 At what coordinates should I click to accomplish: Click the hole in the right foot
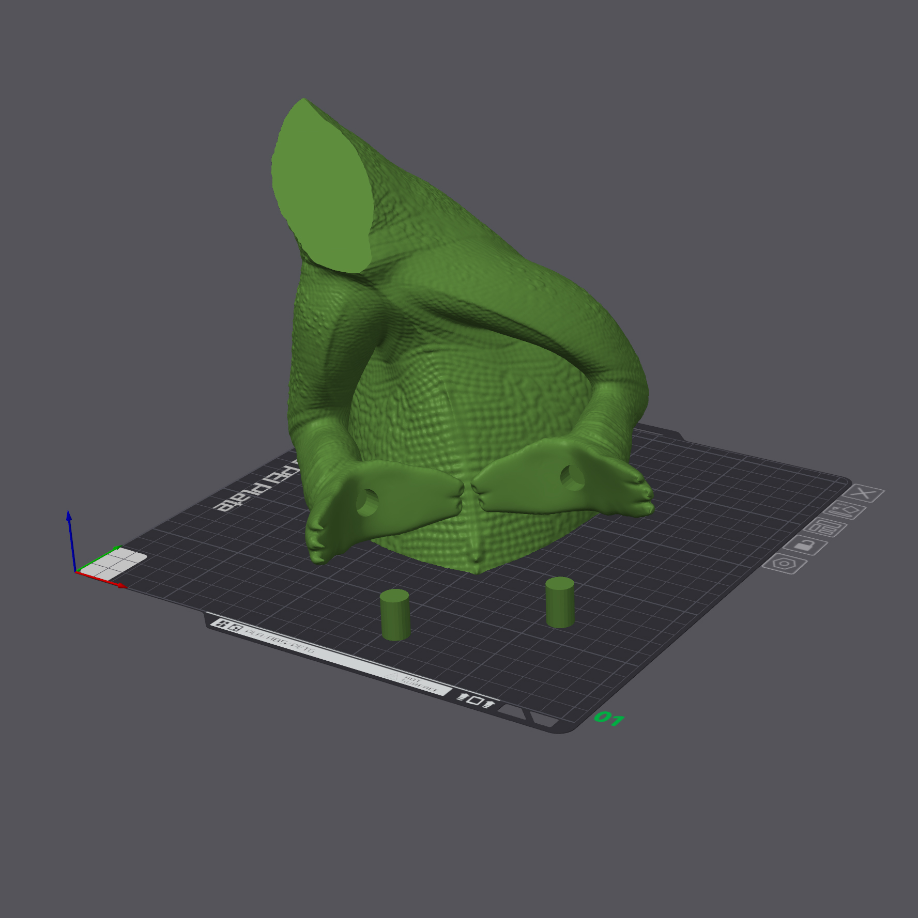tap(572, 477)
